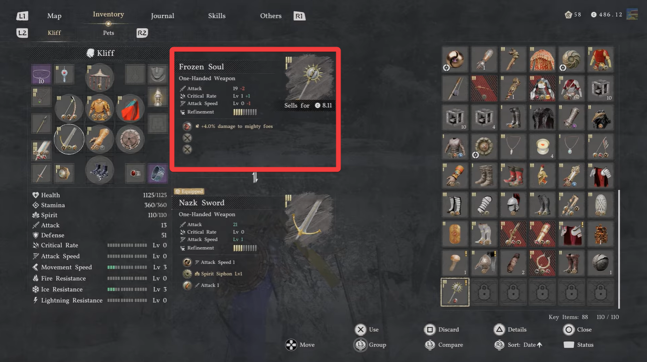Click the swap arrows between weapon cards

(255, 177)
